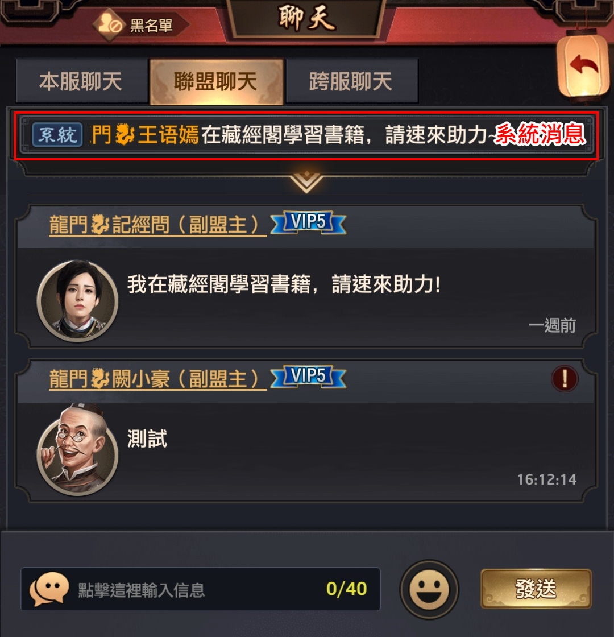Image resolution: width=614 pixels, height=637 pixels.
Task: Click VIP5 badge next to 關小豪
Action: (x=308, y=377)
